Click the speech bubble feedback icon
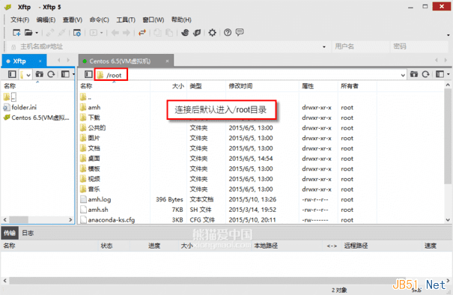This screenshot has height=295, width=453. click(240, 32)
